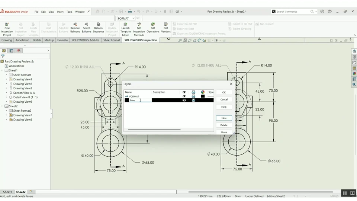Image resolution: width=357 pixels, height=201 pixels.
Task: Open the third manager pane tab icon
Action: coord(19,51)
